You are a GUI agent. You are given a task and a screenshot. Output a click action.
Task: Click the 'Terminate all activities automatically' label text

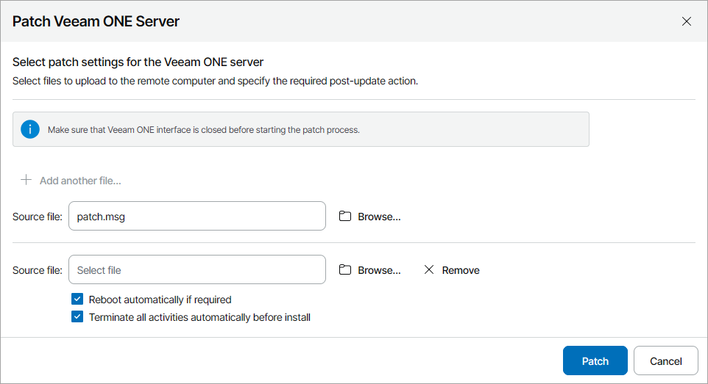[199, 318]
